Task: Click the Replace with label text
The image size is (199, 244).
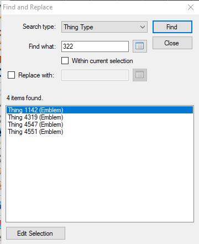Action: pos(36,75)
